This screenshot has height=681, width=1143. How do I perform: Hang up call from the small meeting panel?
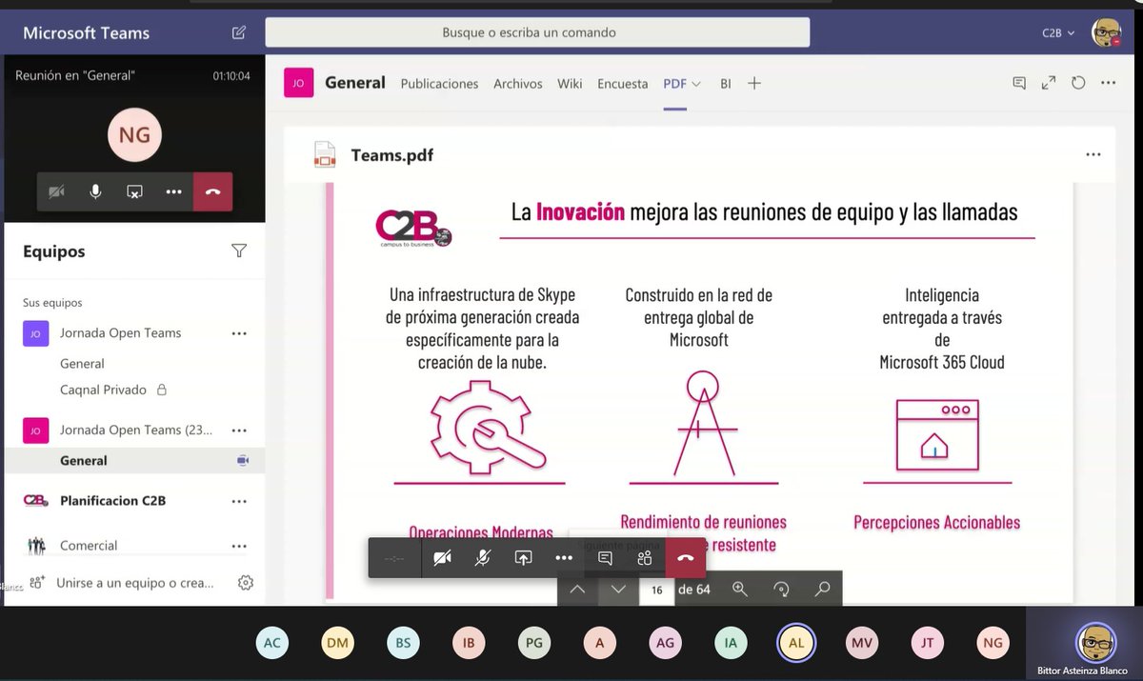pos(212,191)
